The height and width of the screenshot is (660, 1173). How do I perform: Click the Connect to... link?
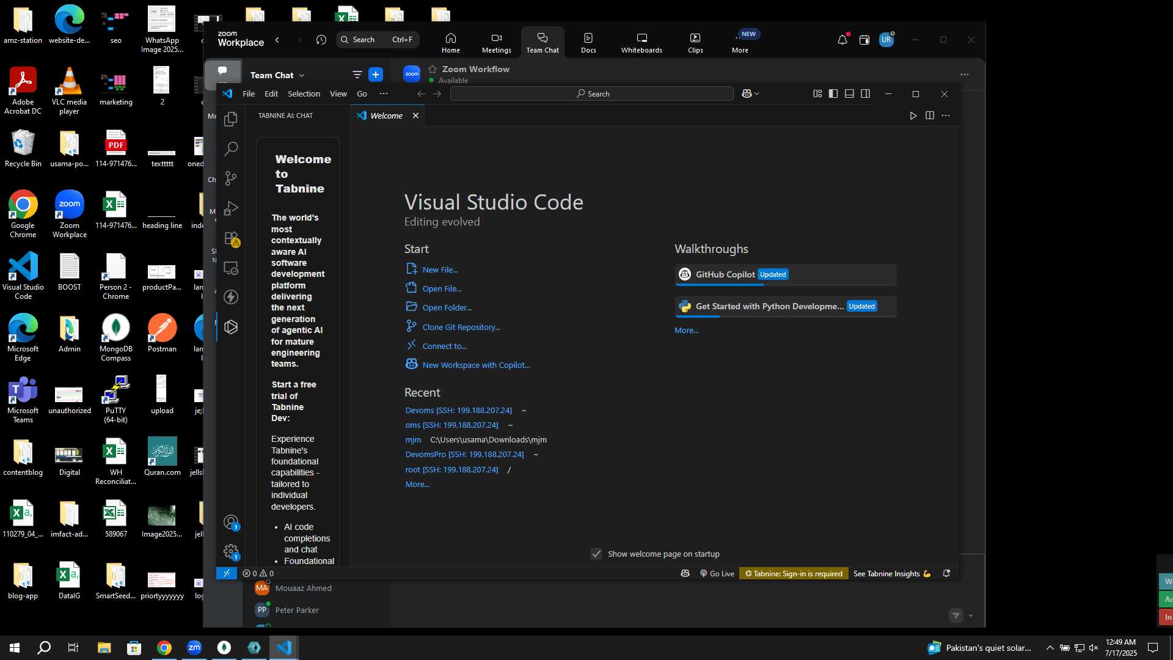pos(444,346)
